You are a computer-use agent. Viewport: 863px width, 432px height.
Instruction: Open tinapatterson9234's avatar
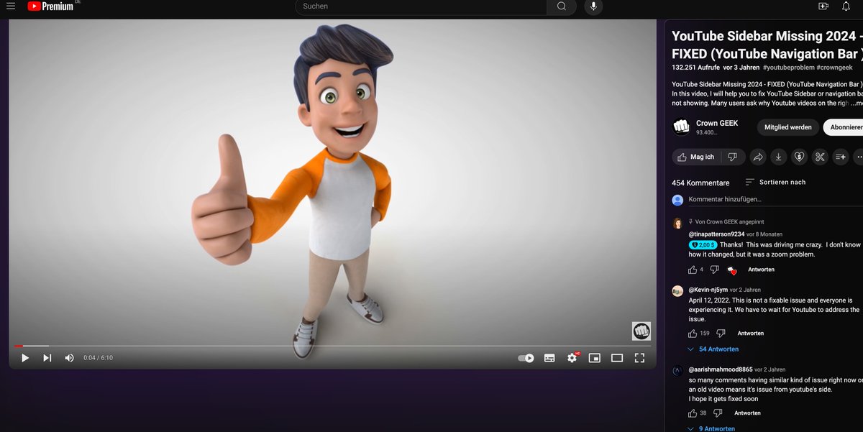tap(677, 224)
